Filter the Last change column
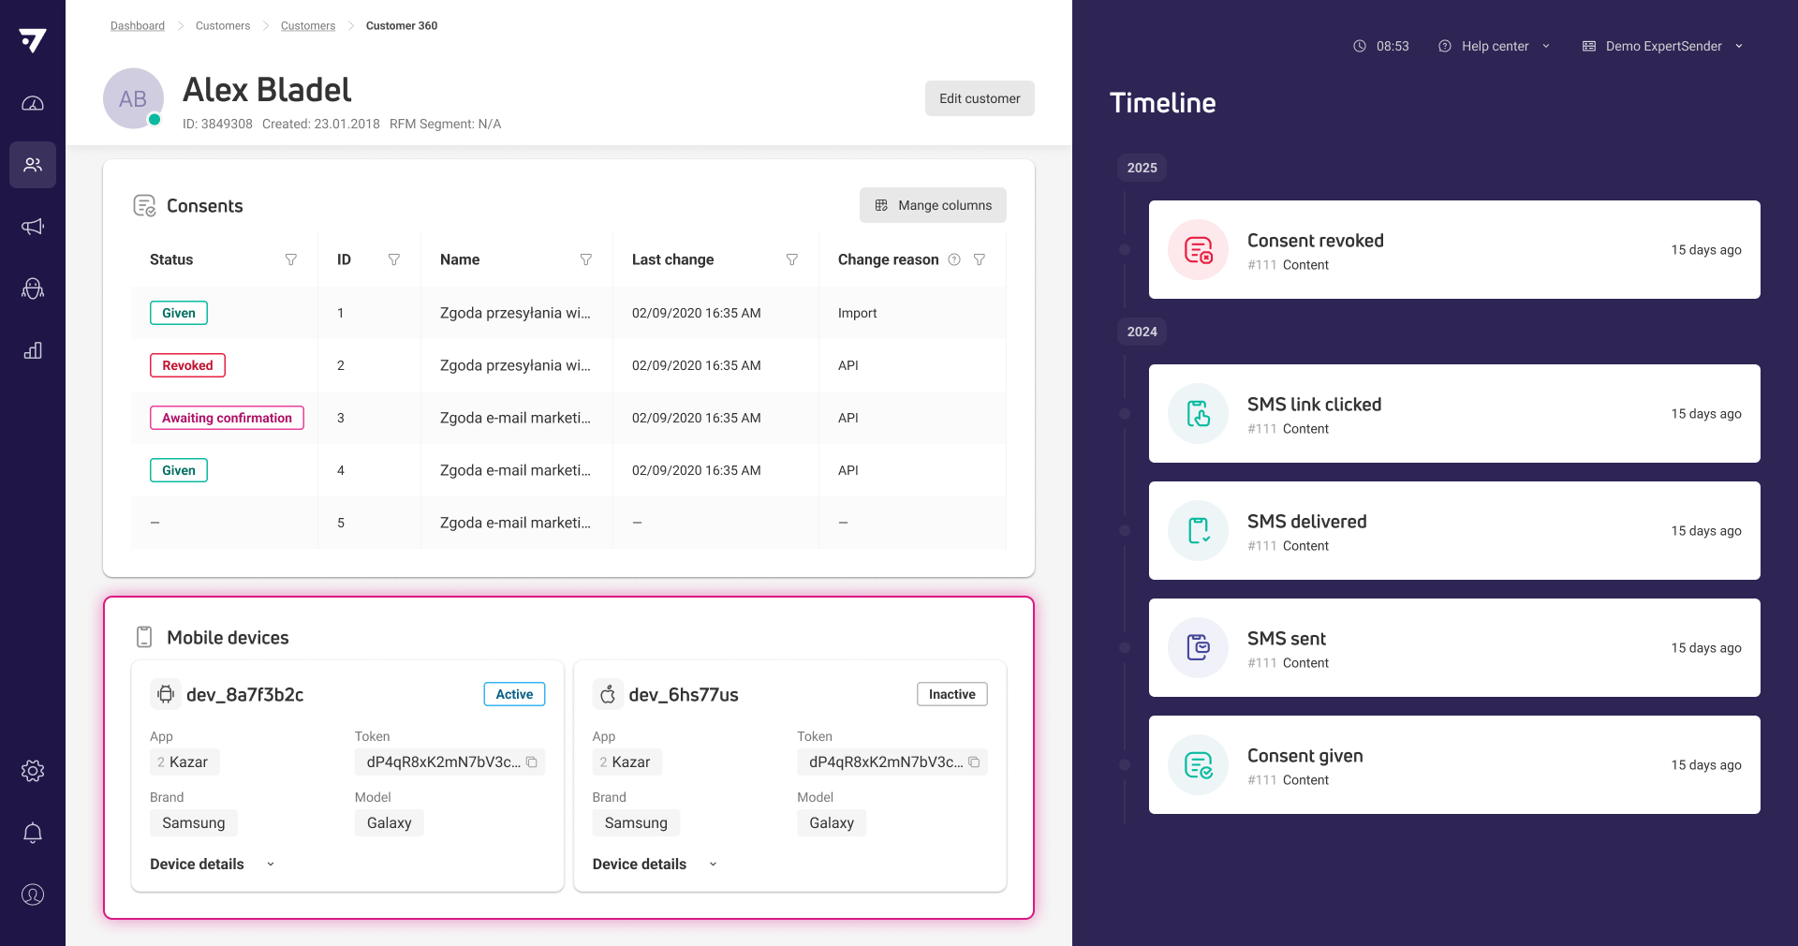Image resolution: width=1798 pixels, height=946 pixels. pyautogui.click(x=792, y=259)
